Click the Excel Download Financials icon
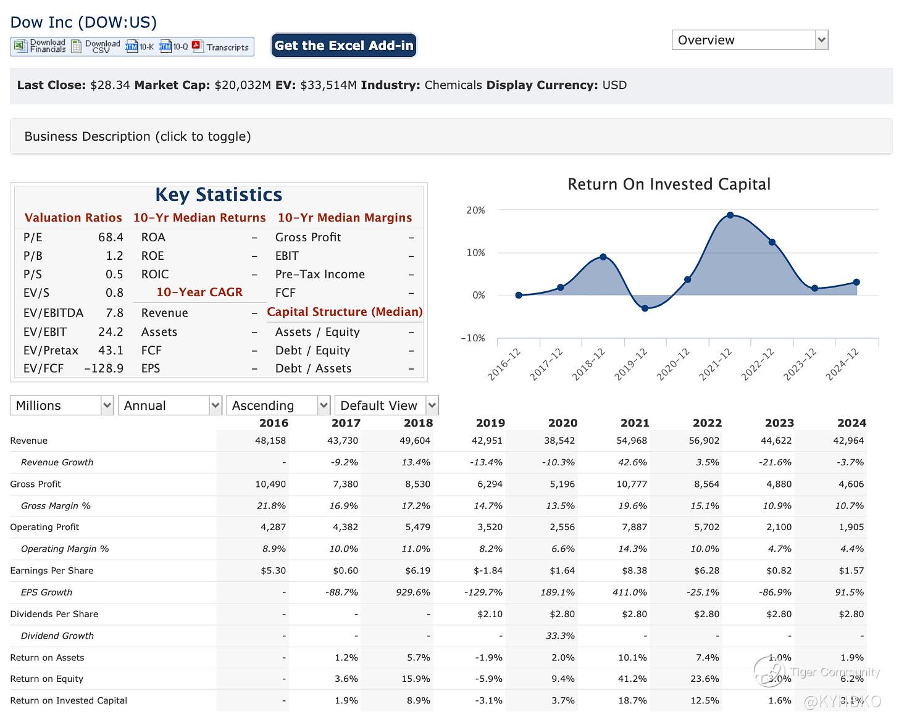This screenshot has height=722, width=899. (x=20, y=46)
